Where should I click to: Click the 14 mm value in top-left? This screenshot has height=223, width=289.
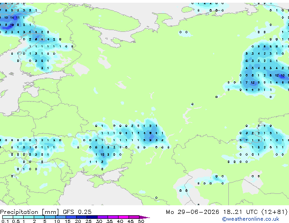coord(12,18)
